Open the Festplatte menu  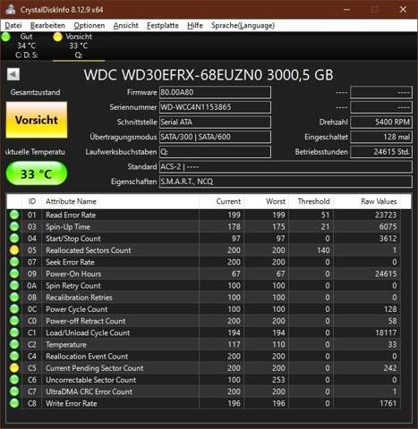(163, 26)
